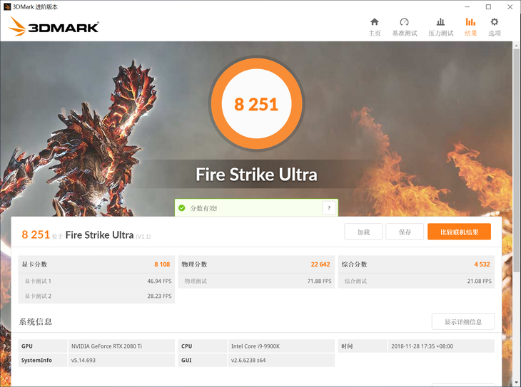Select the Results (结果) tab

click(x=470, y=27)
